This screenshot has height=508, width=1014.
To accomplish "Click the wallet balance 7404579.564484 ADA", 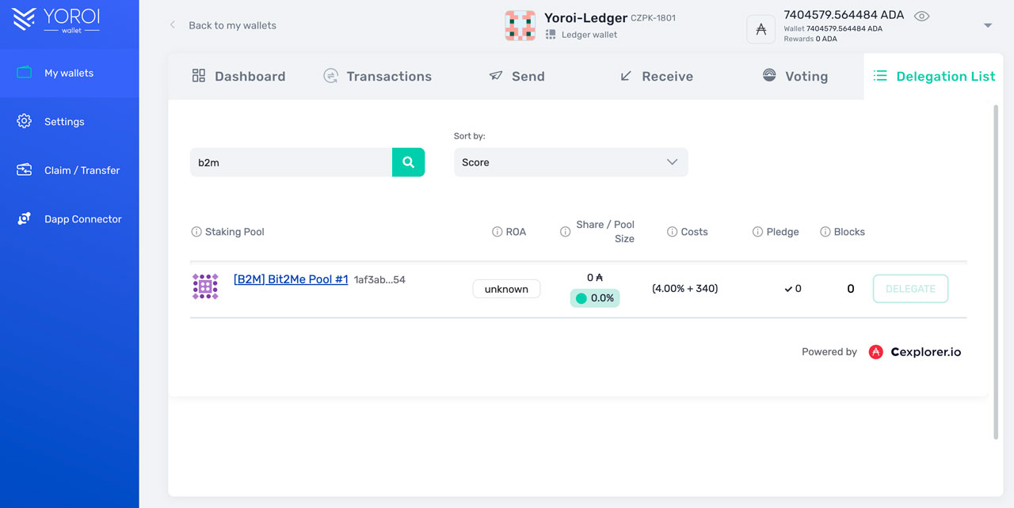I will [844, 15].
